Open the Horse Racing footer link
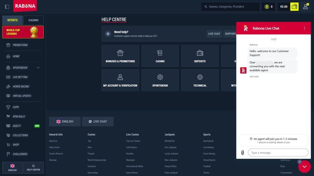 click(x=209, y=154)
